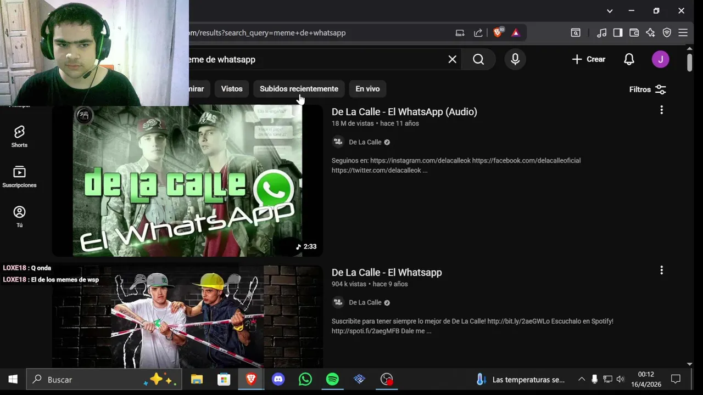Open El WhatsApp (Audio) video thumbnail
Image resolution: width=703 pixels, height=395 pixels.
[187, 180]
